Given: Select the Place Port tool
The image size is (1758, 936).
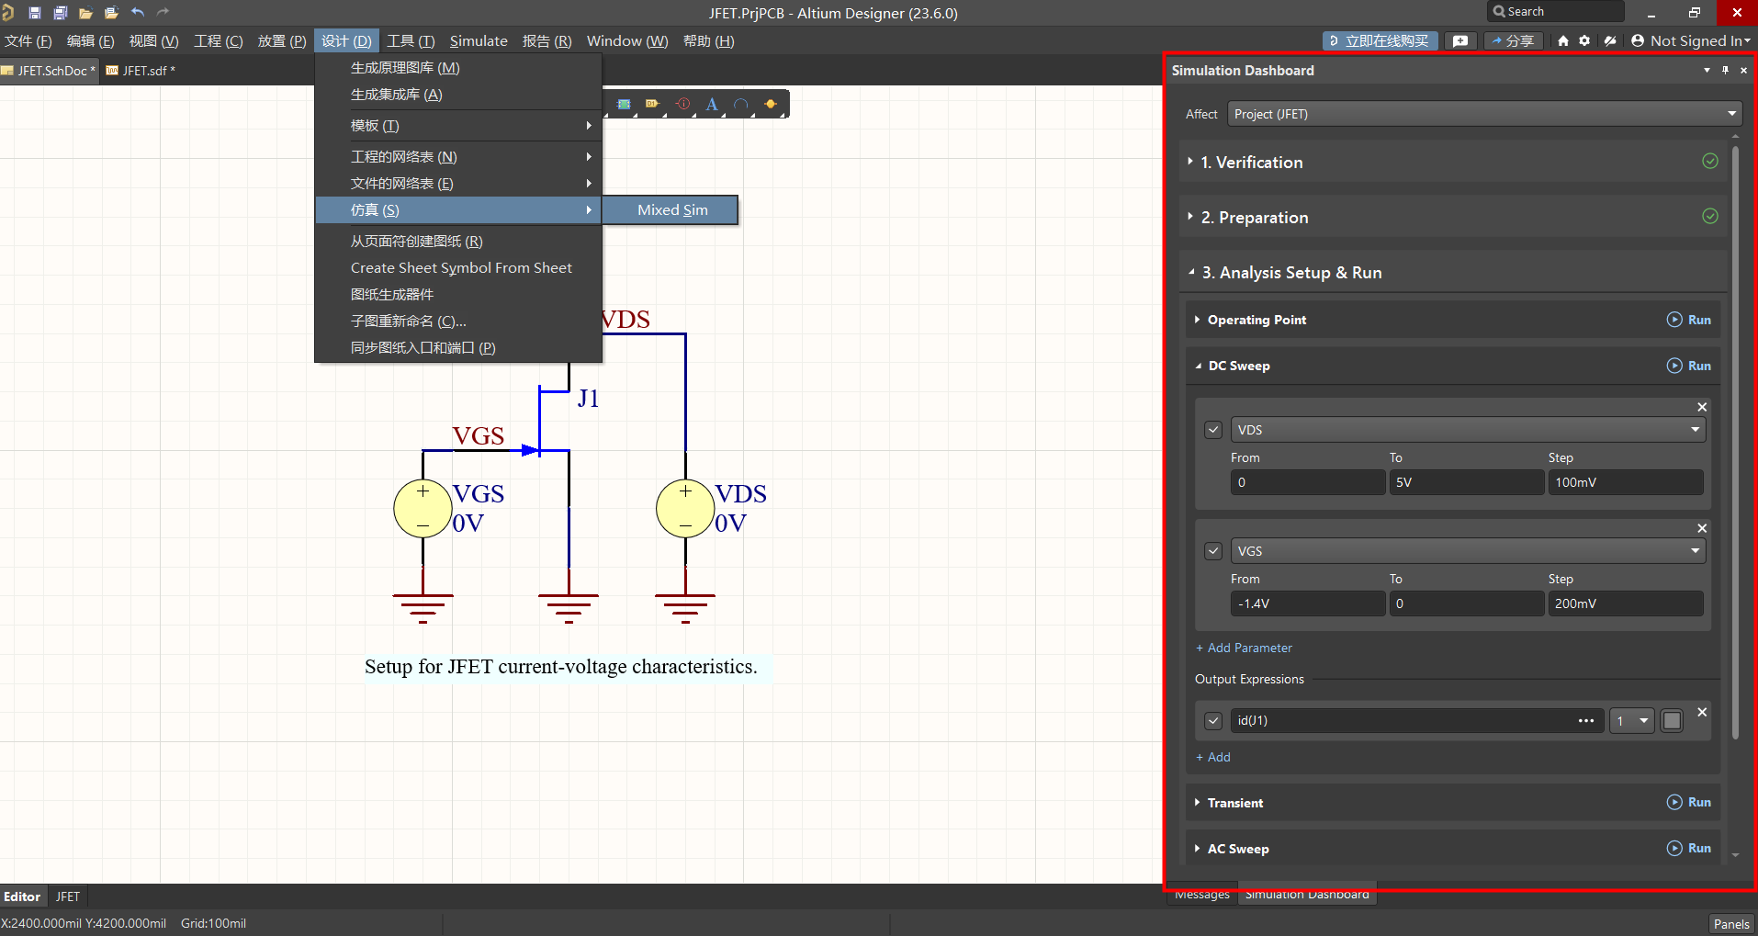Looking at the screenshot, I should [x=652, y=105].
